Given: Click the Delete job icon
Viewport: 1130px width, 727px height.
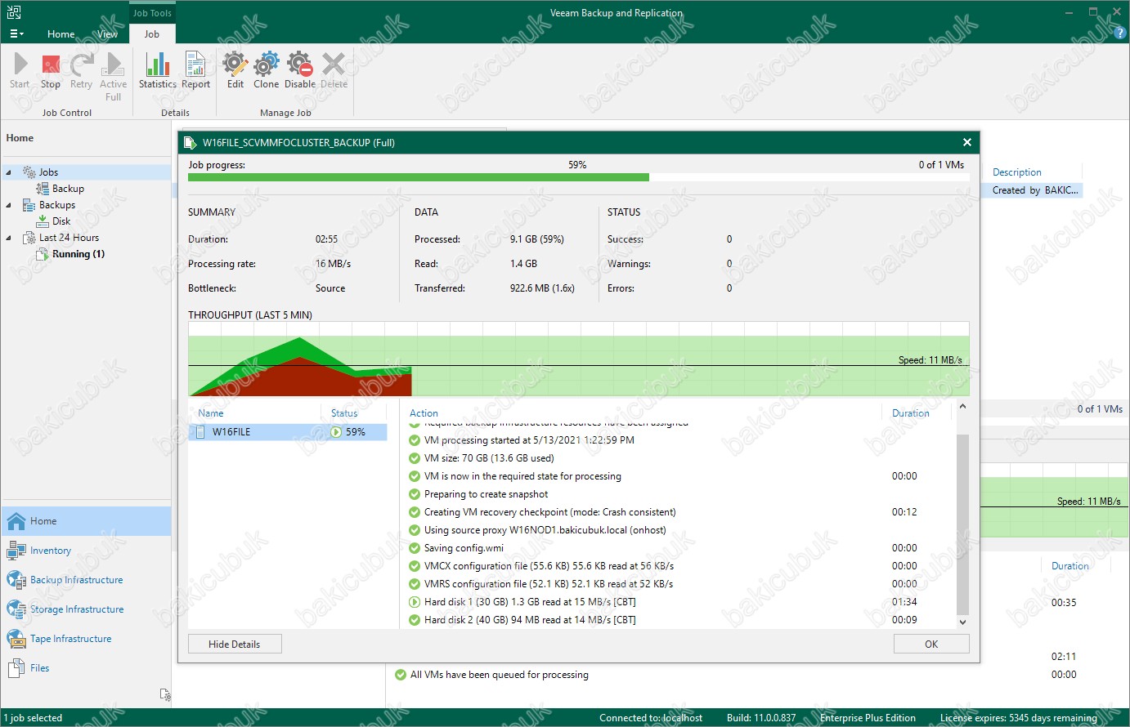Looking at the screenshot, I should tap(334, 70).
